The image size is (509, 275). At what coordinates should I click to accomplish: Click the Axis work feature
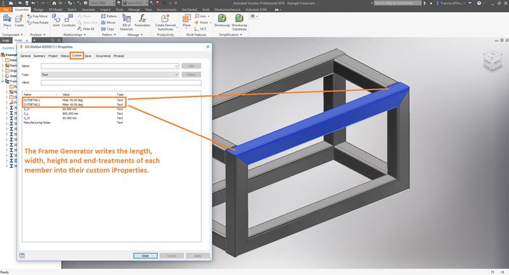coord(202,17)
